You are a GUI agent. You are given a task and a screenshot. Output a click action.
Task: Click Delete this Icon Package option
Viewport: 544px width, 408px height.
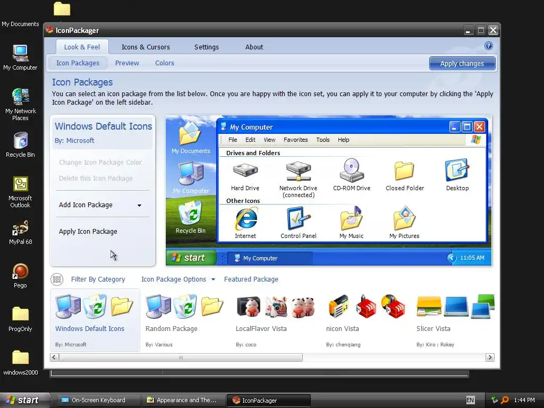[x=96, y=178]
